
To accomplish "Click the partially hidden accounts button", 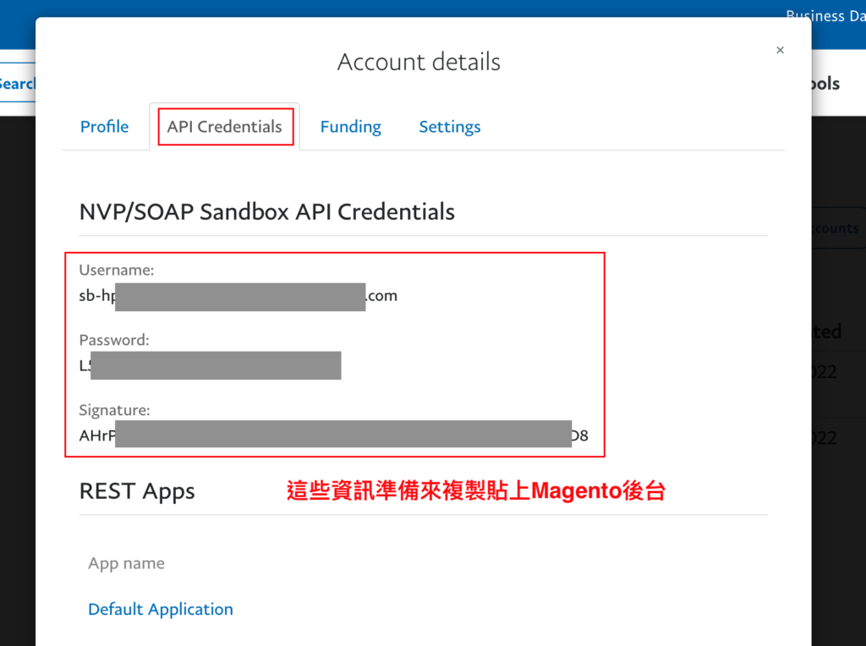I will click(838, 228).
